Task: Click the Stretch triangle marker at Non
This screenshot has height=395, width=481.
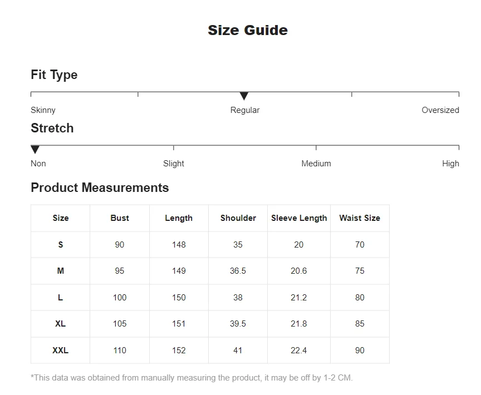Action: [35, 150]
